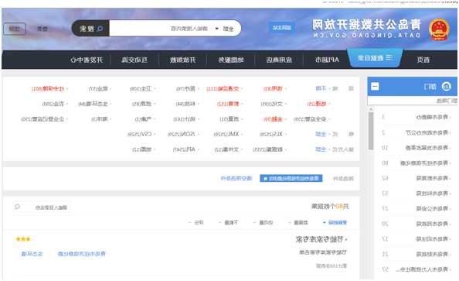
Task: Go to 首页 in navigation bar
Action: click(423, 60)
